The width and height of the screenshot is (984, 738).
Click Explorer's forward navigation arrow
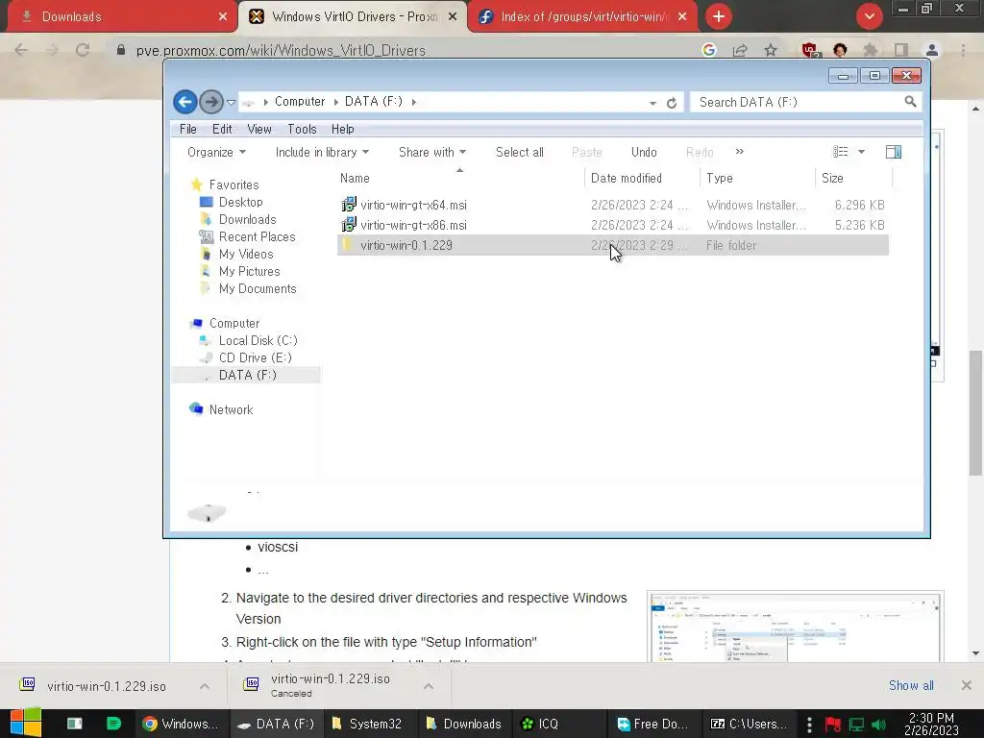211,102
